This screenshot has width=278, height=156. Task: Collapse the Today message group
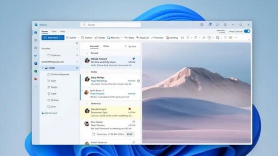click(x=87, y=72)
